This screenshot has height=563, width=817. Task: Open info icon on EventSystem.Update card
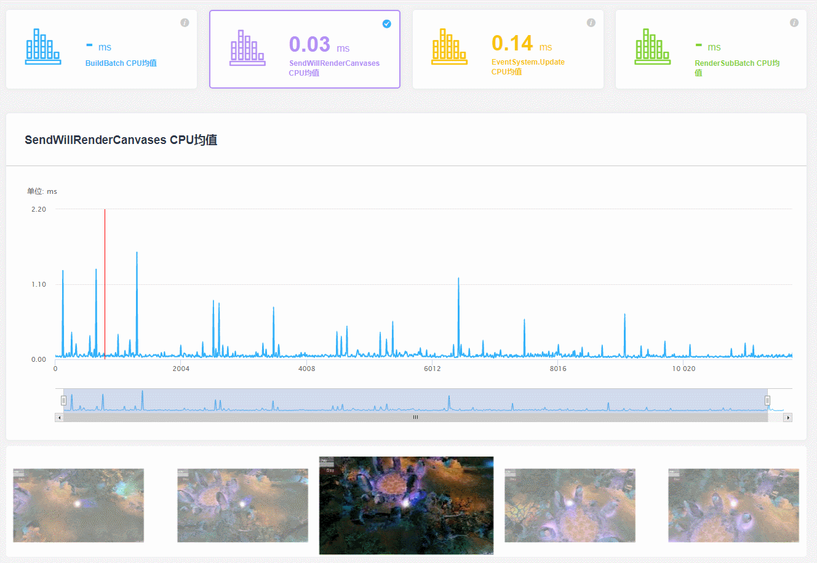tap(591, 23)
